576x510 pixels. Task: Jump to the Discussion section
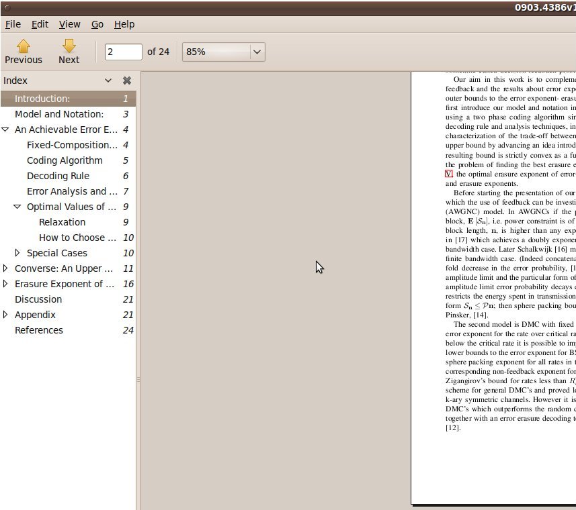[x=69, y=299]
